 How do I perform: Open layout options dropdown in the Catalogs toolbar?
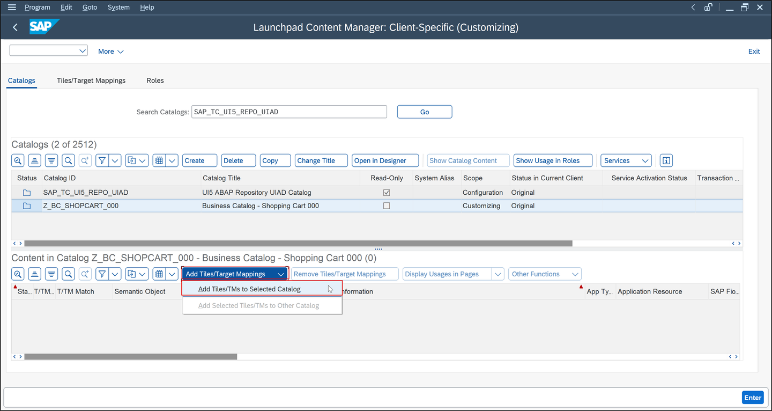[172, 160]
